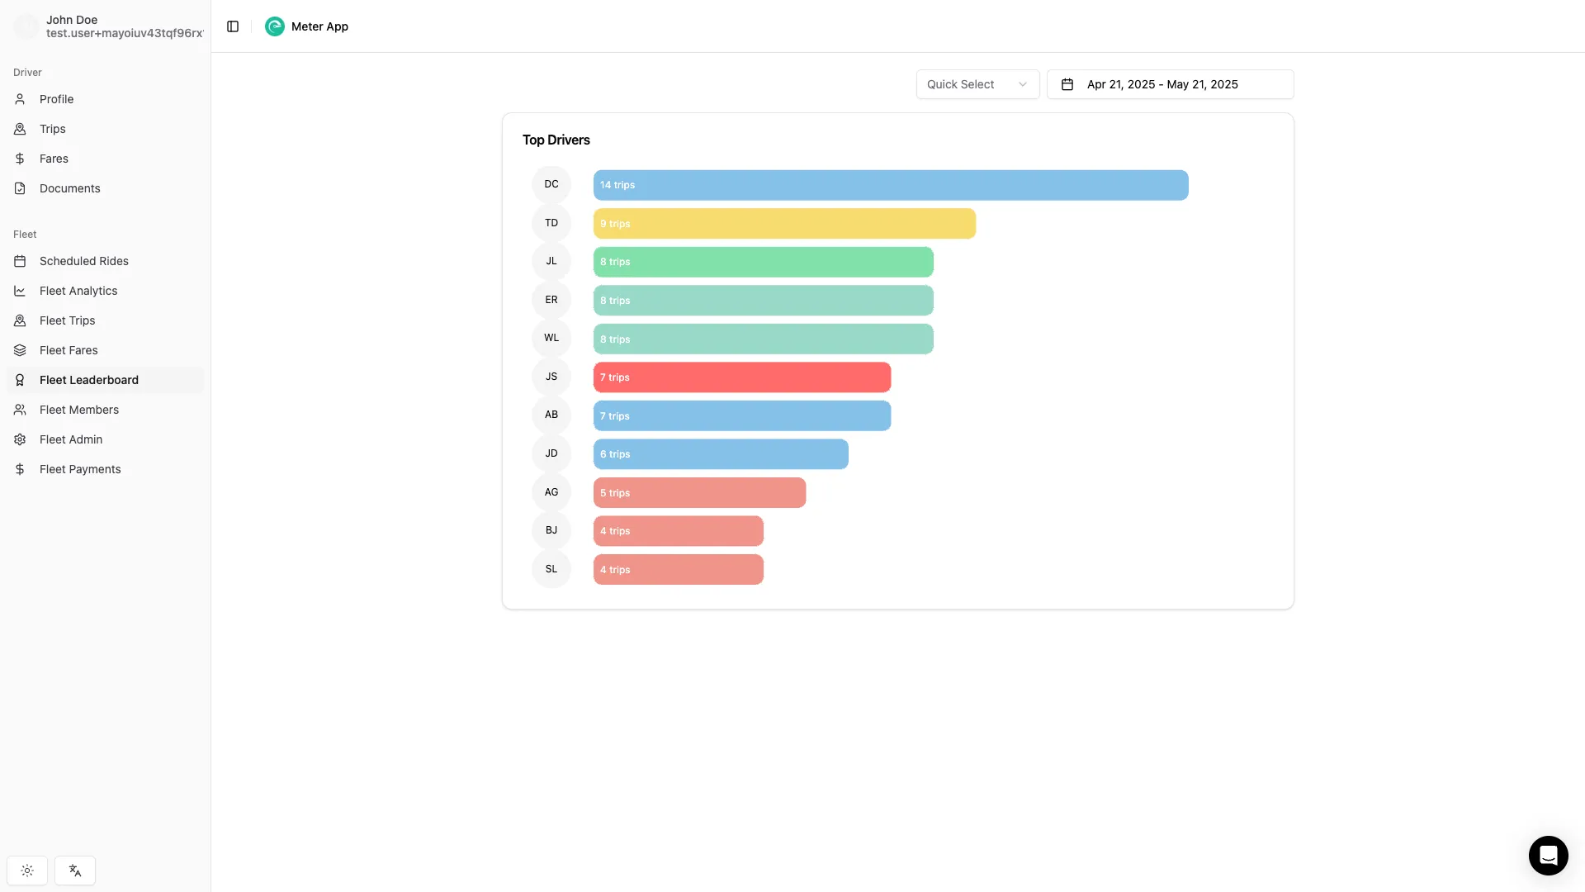This screenshot has width=1585, height=892.
Task: Click the calendar icon on date range picker
Action: (x=1067, y=84)
